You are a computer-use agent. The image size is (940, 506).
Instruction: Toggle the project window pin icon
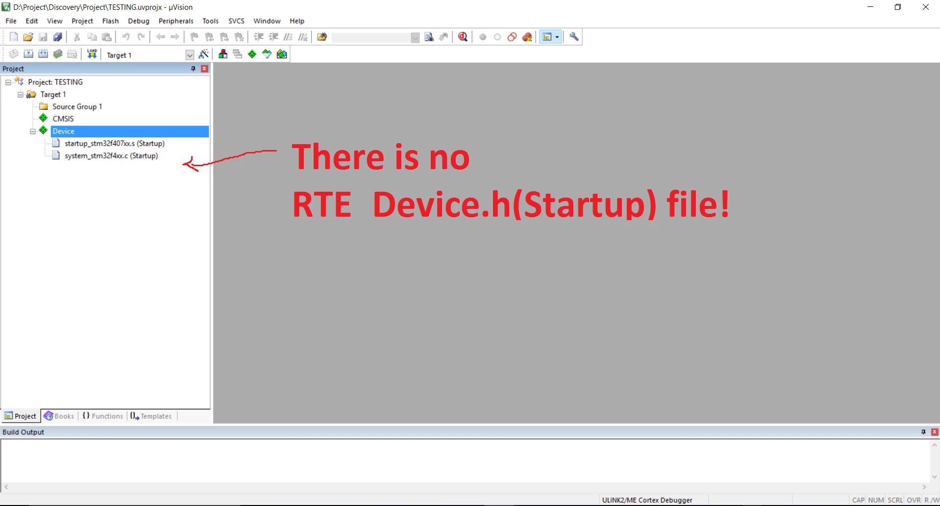pyautogui.click(x=193, y=69)
